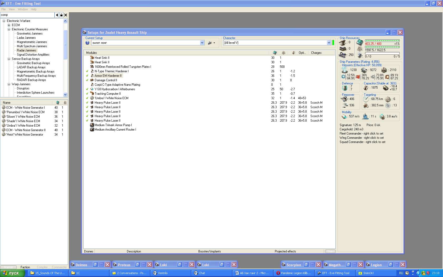The image size is (443, 277).
Task: Collapse the Sensor Backup Arrays node
Action: coord(9,59)
